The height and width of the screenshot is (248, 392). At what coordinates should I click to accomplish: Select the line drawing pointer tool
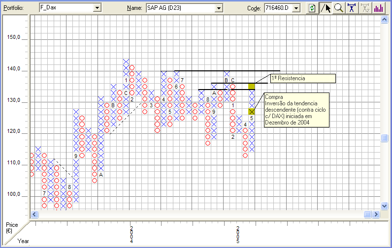point(326,8)
